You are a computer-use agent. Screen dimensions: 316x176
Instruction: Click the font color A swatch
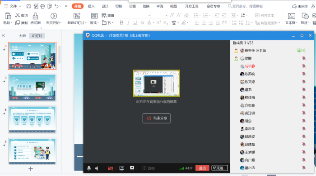tap(149, 22)
